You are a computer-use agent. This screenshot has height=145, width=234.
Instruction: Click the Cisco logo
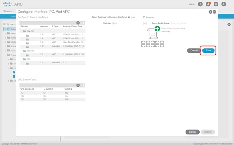click(7, 4)
